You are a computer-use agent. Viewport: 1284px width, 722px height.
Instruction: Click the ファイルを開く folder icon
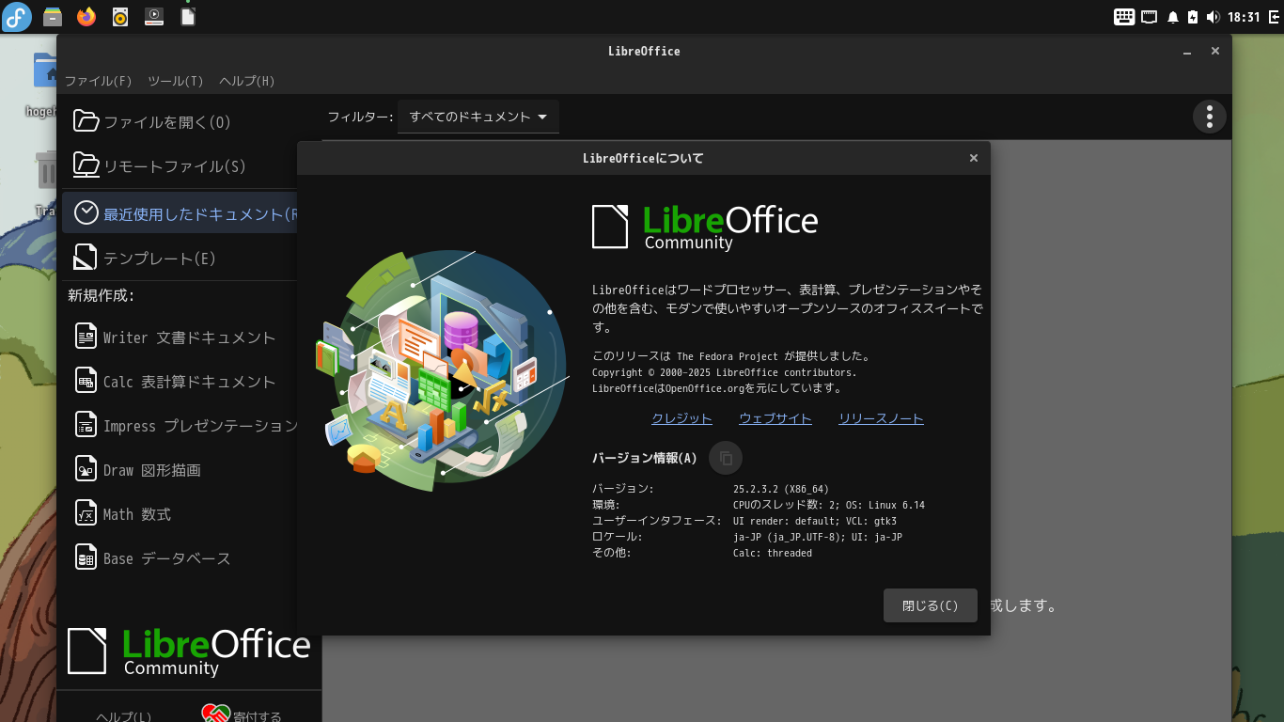coord(84,120)
